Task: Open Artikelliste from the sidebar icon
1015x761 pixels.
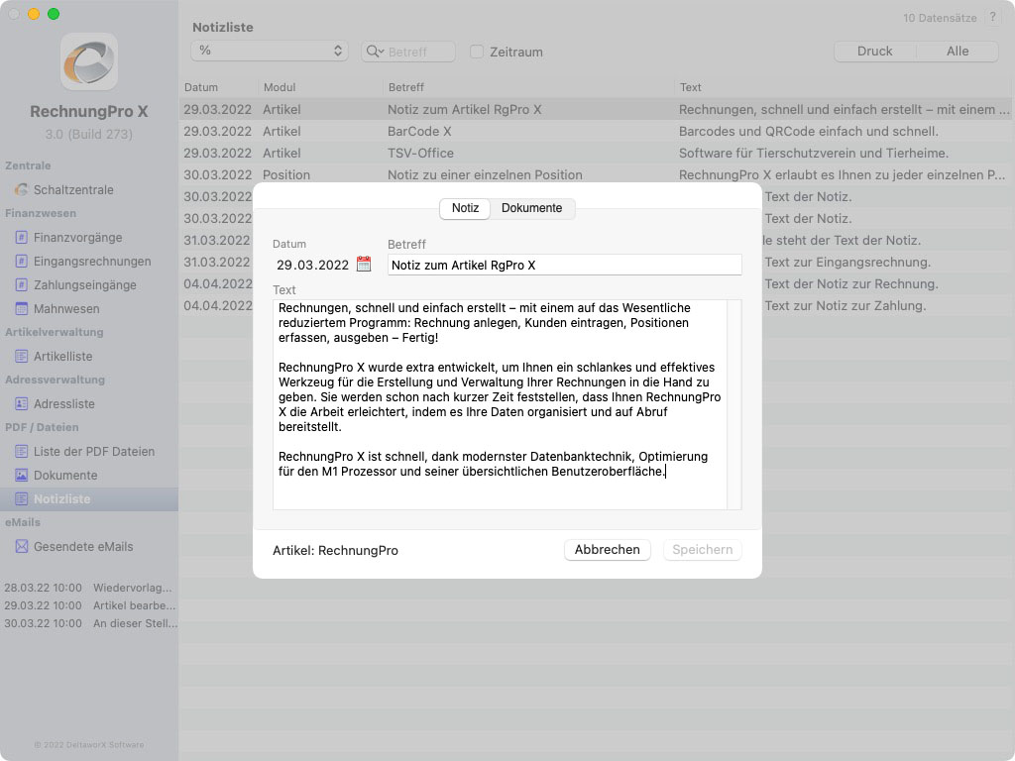Action: pyautogui.click(x=22, y=357)
